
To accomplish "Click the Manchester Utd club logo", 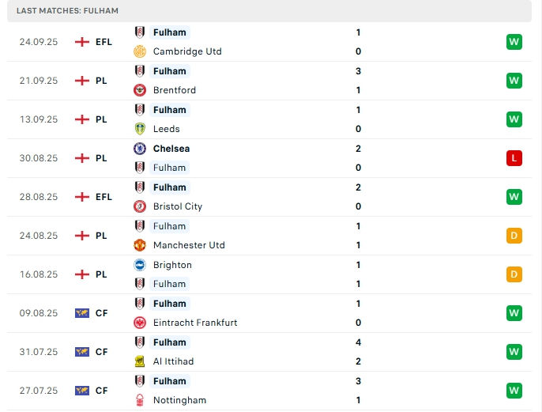I will (140, 245).
